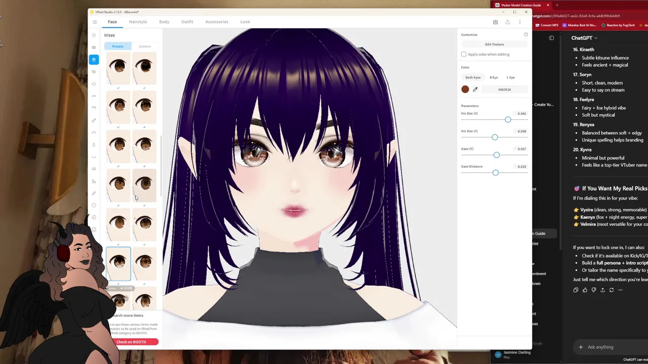
Task: Expand the ChatGPT model dropdown
Action: click(584, 38)
